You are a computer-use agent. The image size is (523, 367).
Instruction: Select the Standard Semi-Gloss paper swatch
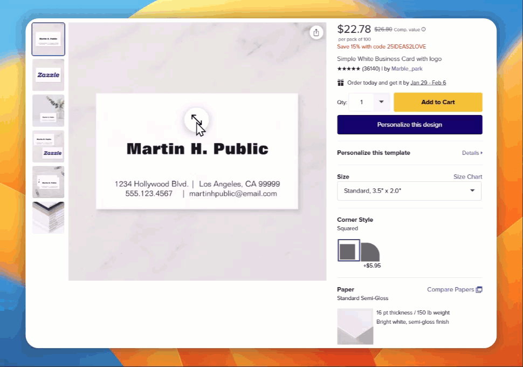[355, 326]
